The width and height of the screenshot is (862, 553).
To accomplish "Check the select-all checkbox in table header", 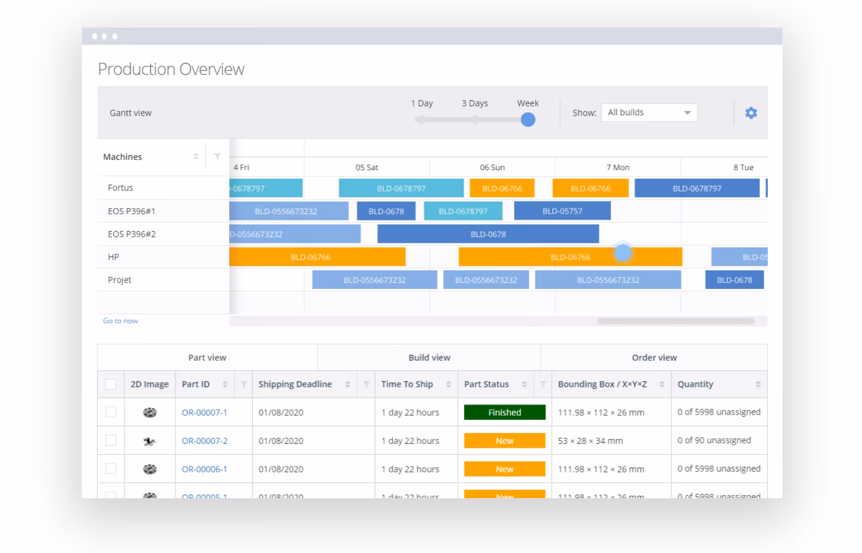I will (x=111, y=383).
